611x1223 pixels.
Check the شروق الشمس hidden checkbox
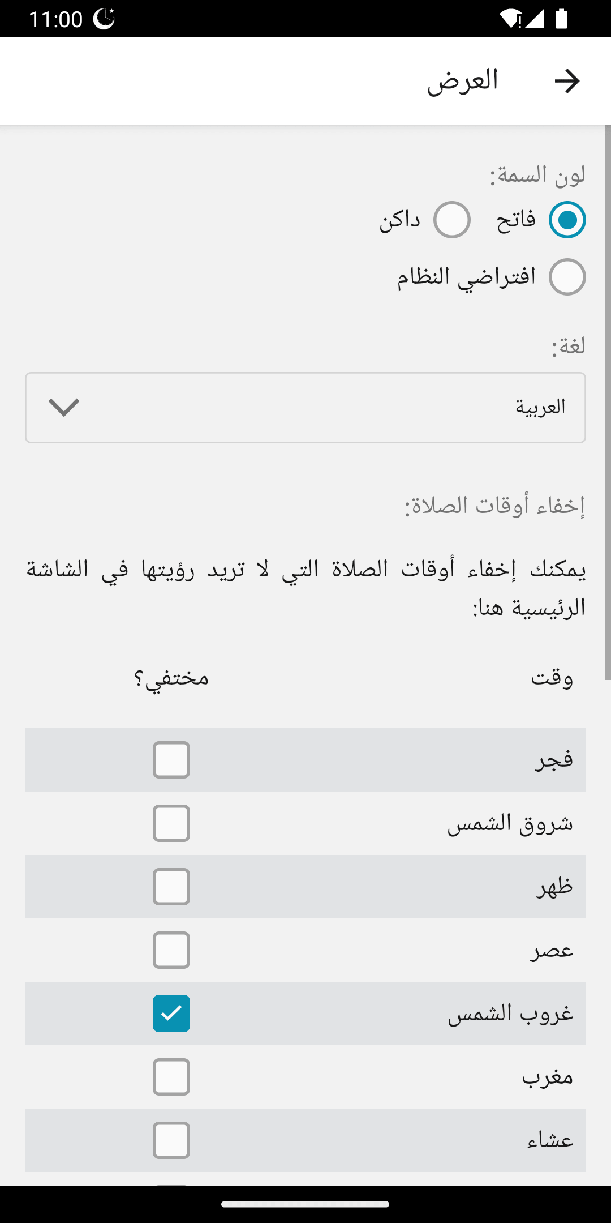pyautogui.click(x=171, y=823)
